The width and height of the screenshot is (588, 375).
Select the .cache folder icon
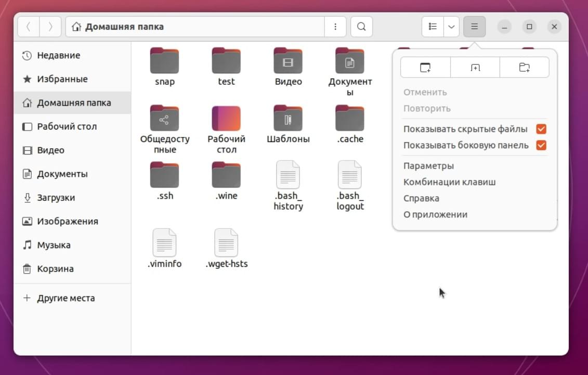350,118
